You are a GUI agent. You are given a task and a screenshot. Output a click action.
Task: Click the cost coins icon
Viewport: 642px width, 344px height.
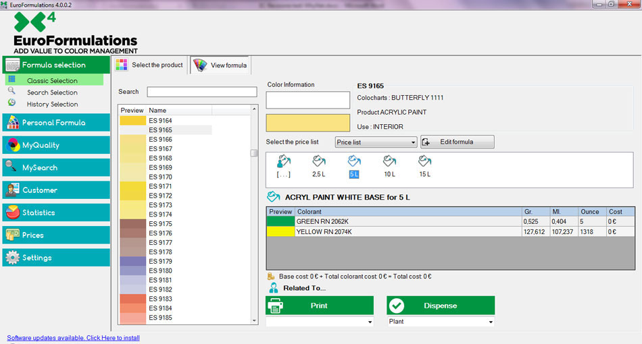[270, 277]
